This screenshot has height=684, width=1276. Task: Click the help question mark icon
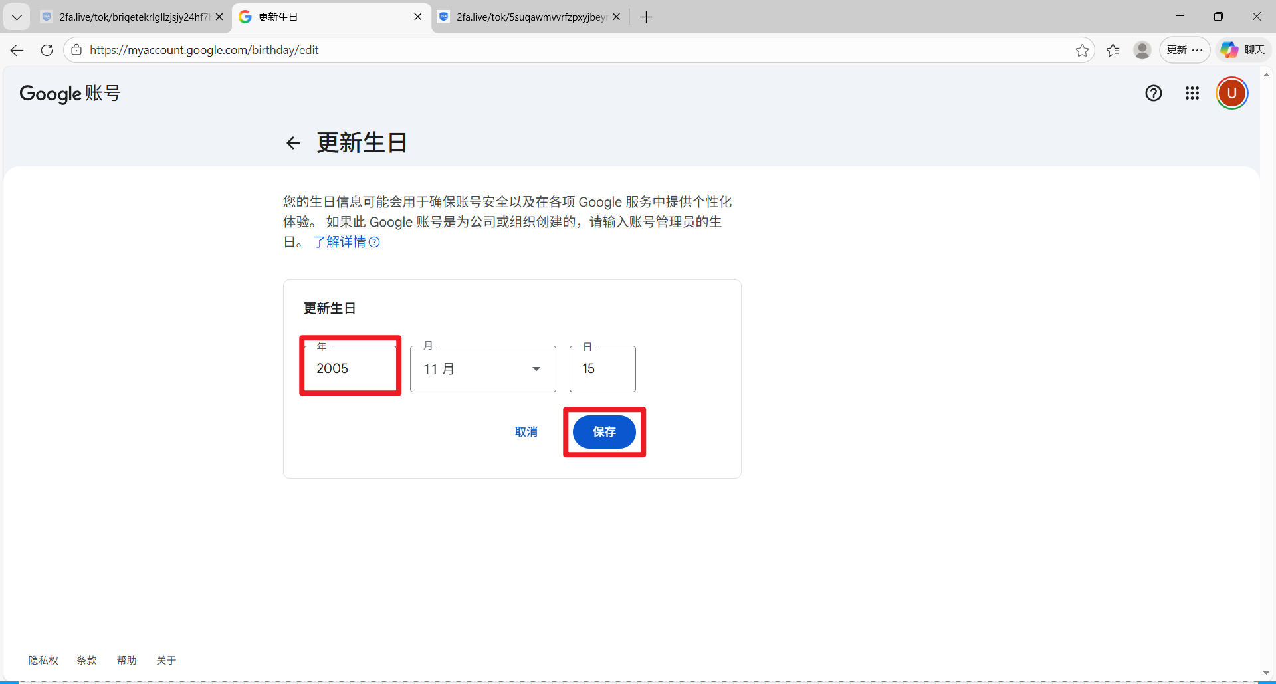pos(1153,94)
